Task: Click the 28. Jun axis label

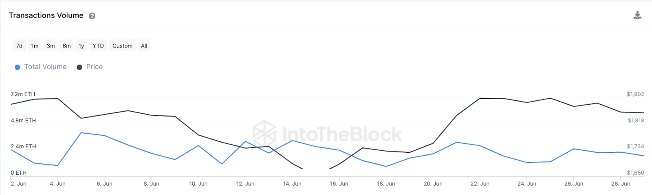Action: point(621,184)
